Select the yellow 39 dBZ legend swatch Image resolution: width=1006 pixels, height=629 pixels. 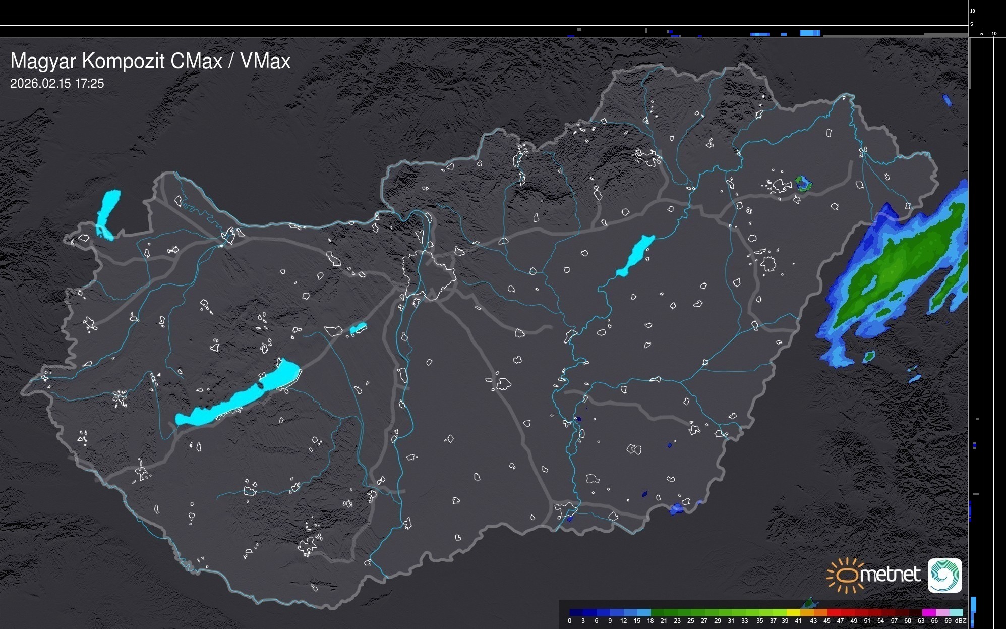[x=793, y=612]
